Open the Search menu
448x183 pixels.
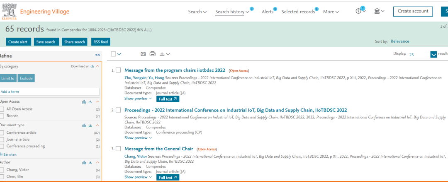click(197, 12)
